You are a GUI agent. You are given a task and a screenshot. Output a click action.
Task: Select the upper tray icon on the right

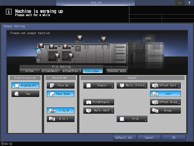click(104, 39)
